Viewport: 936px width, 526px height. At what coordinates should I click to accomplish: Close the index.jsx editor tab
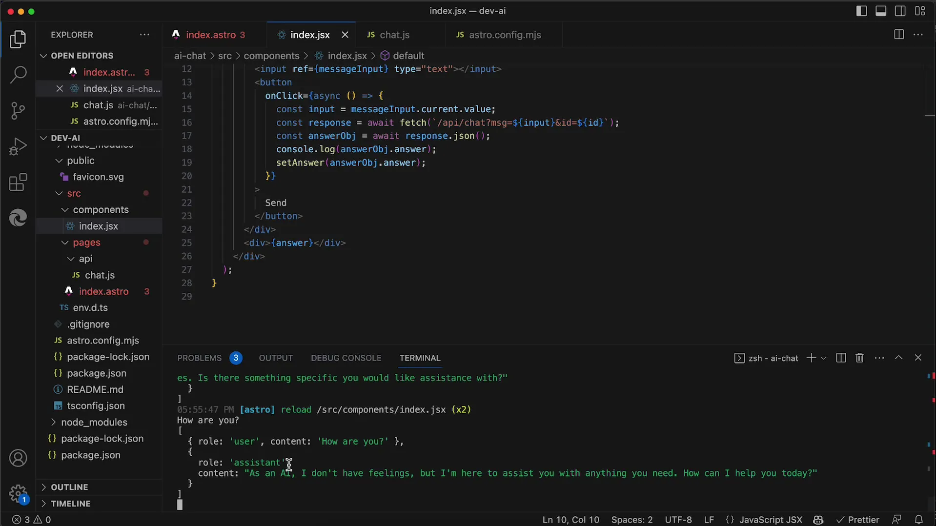pyautogui.click(x=345, y=35)
